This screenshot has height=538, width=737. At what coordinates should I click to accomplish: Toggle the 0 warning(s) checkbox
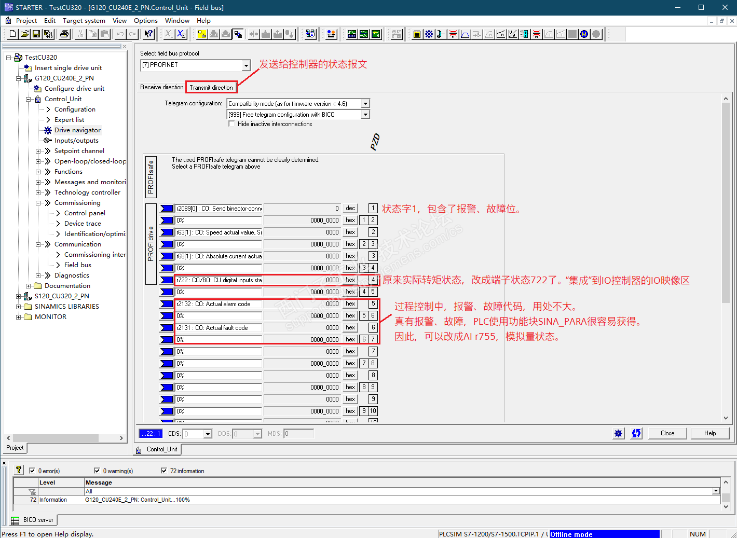coord(97,471)
